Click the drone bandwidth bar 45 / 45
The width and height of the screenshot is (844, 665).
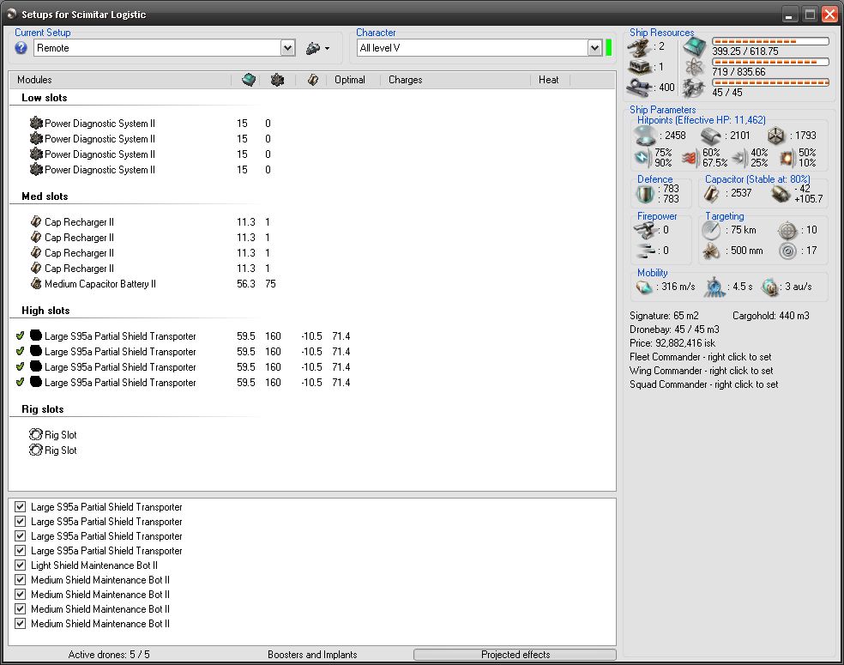(770, 82)
